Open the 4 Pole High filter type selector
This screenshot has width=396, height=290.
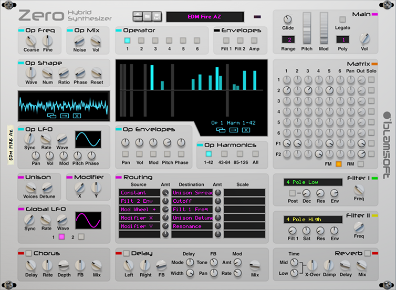pos(313,220)
